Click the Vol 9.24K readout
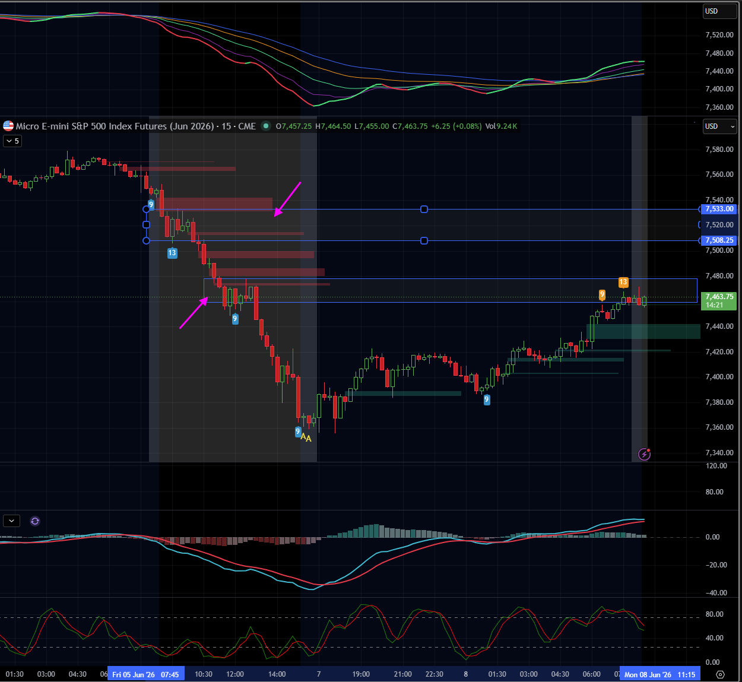This screenshot has width=742, height=682. pyautogui.click(x=501, y=126)
